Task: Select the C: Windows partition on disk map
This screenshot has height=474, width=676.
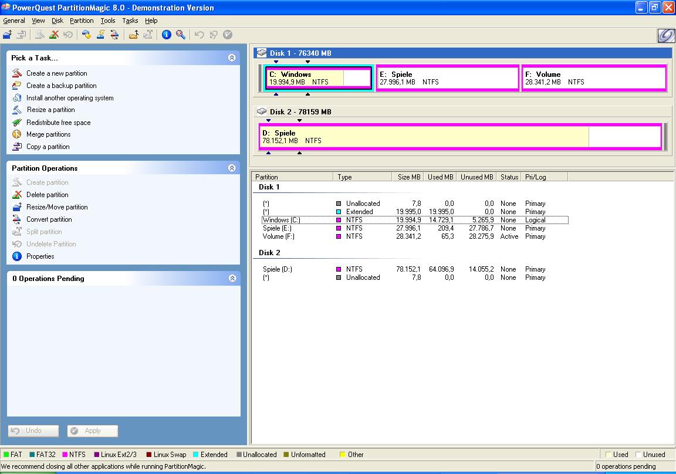Action: click(319, 78)
